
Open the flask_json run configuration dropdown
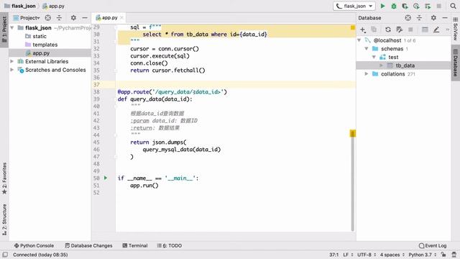pyautogui.click(x=354, y=6)
